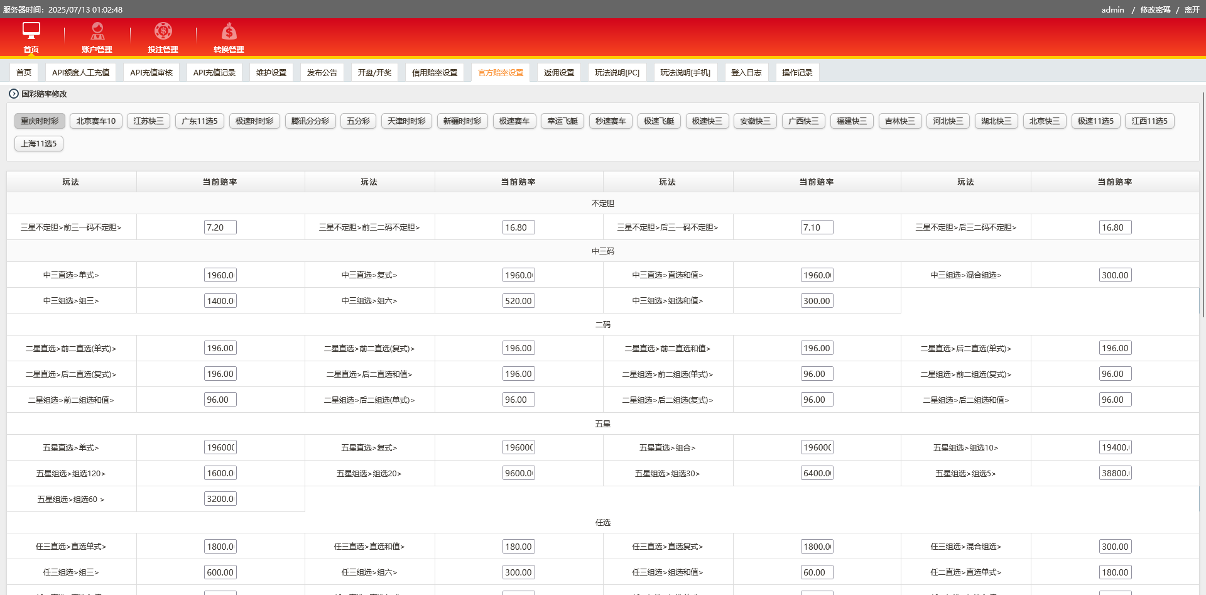Edit the 后三一码不定胆 odds field
The width and height of the screenshot is (1206, 595).
tap(817, 227)
